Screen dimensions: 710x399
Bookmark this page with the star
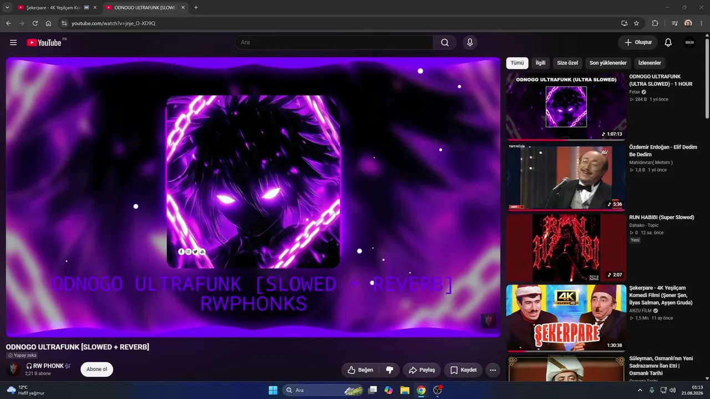pos(636,23)
